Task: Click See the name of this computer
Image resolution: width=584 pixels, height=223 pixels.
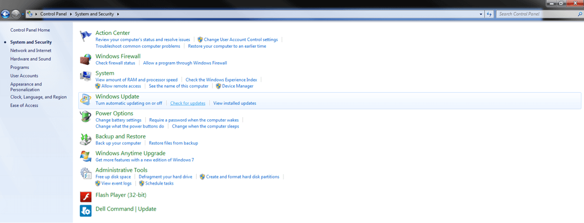Action: click(x=179, y=86)
